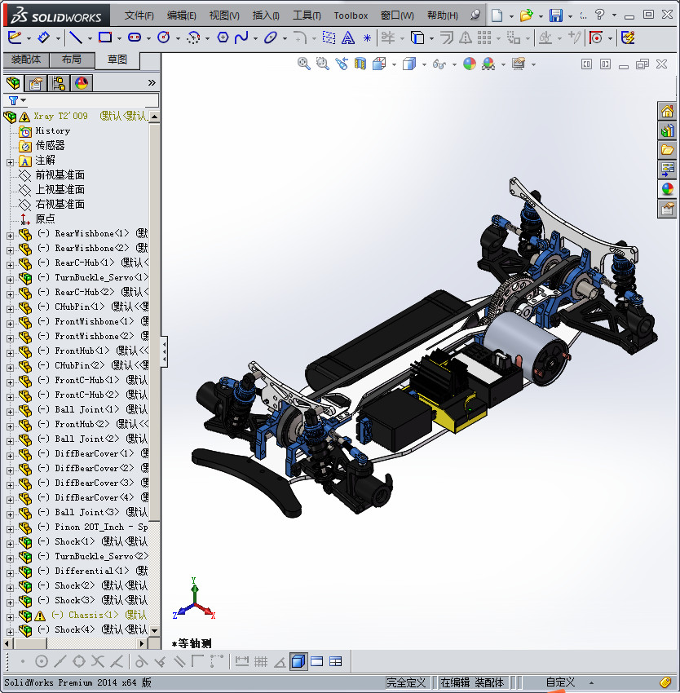680x693 pixels.
Task: Open the View Orientation dropdown arrow
Action: pos(394,65)
